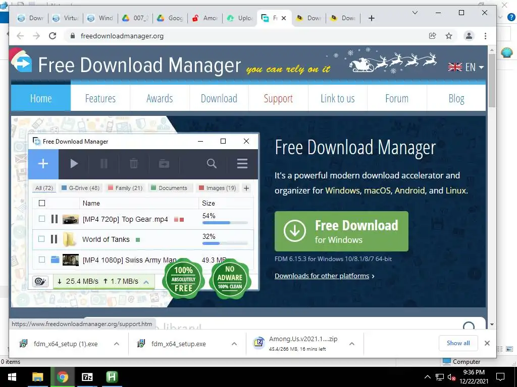
Task: Click the muted volume tray icon
Action: 451,377
